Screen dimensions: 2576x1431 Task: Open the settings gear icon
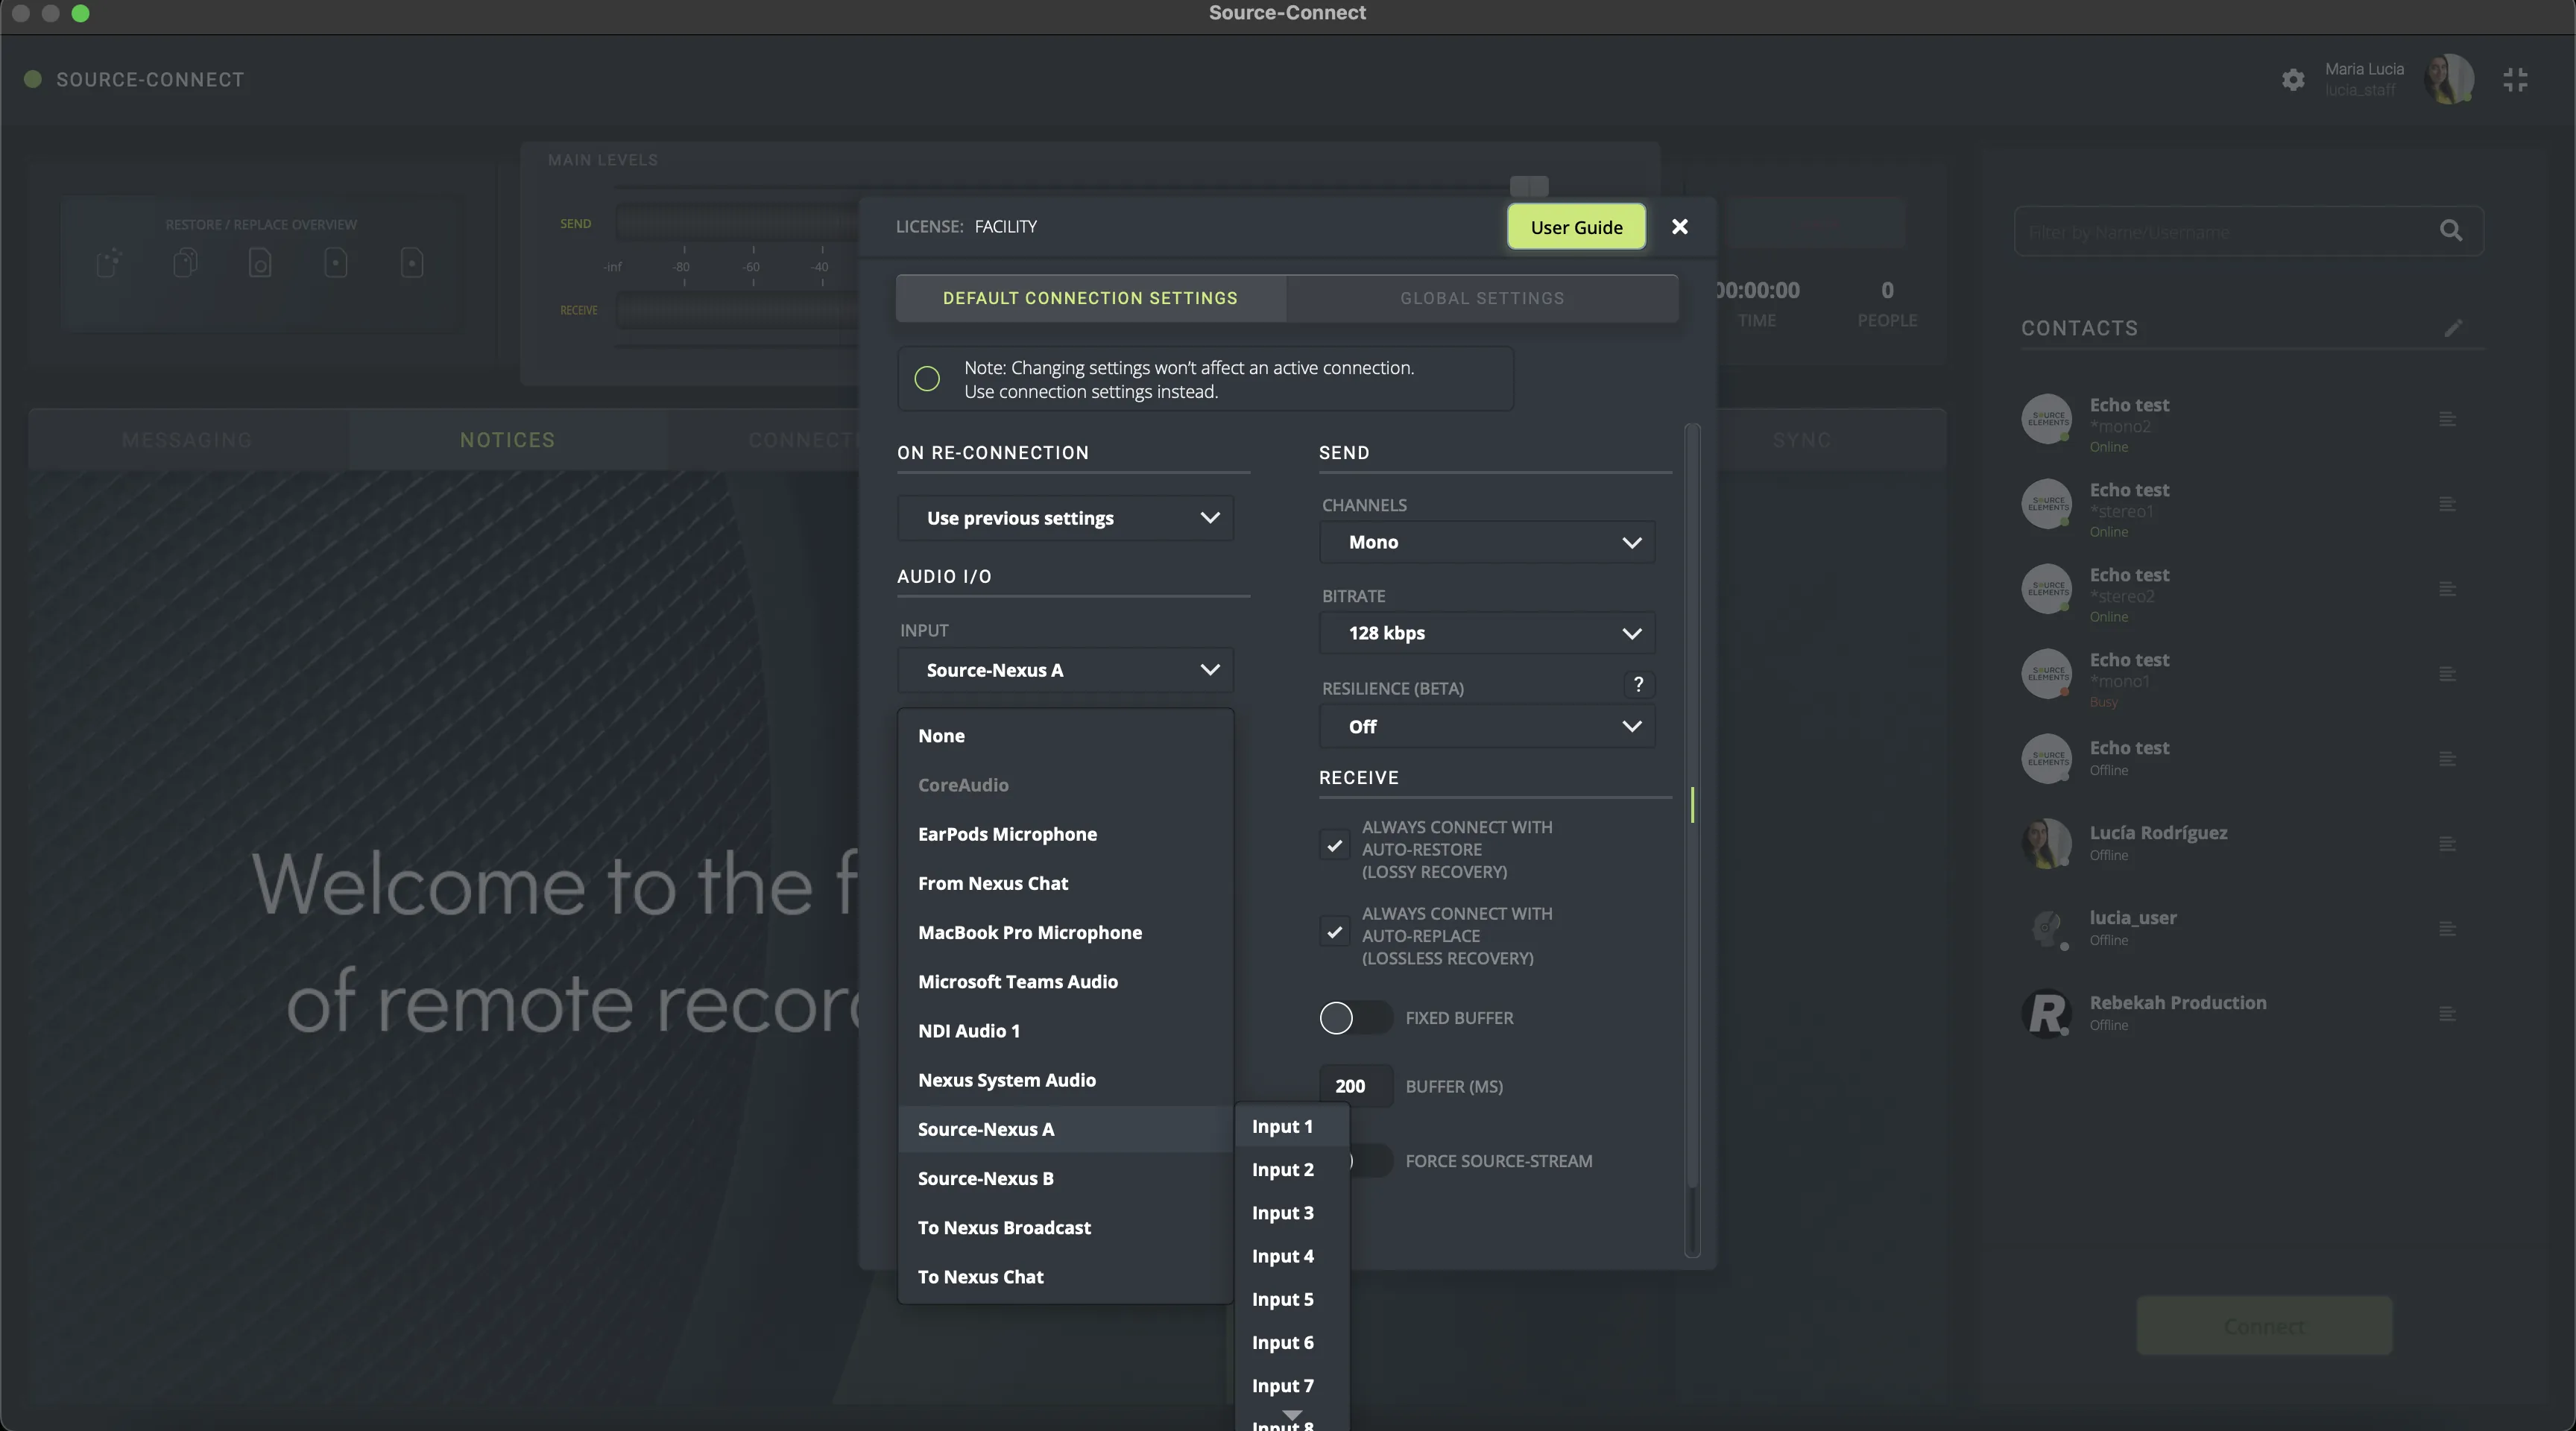pos(2293,80)
